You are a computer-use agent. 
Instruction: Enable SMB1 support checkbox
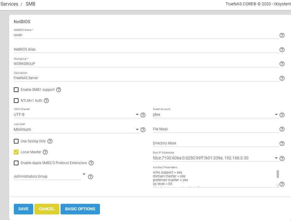tap(16, 90)
